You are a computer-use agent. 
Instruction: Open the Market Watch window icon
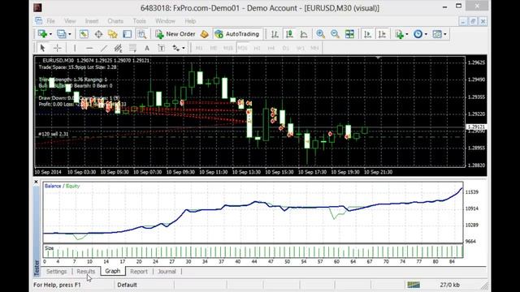point(84,34)
